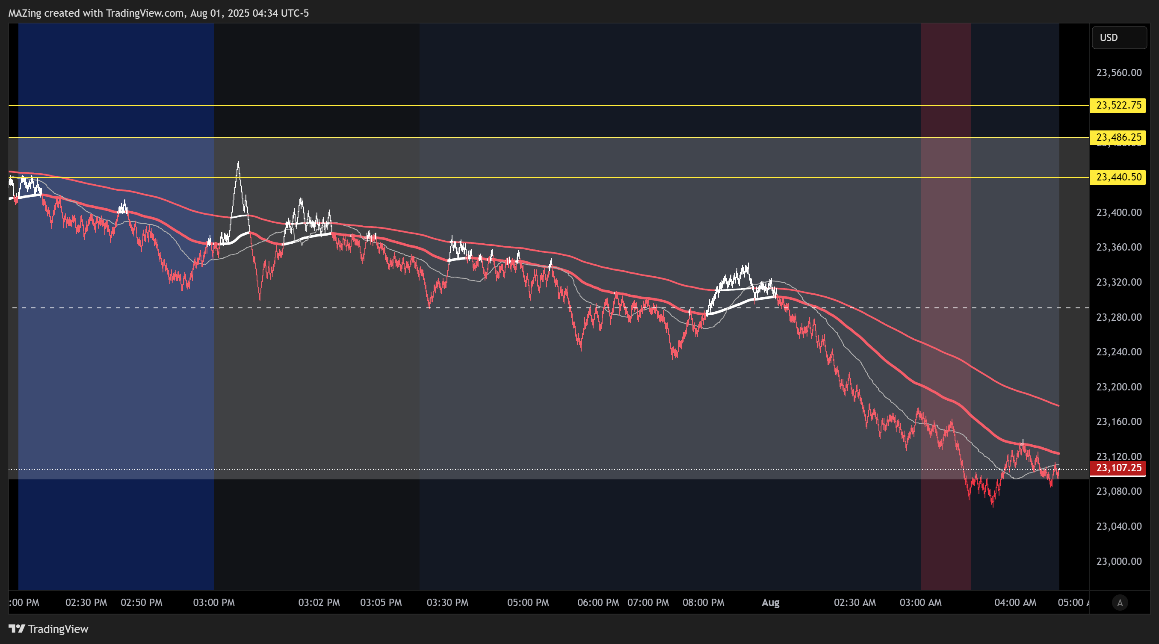Click the Aug date label on time axis
The width and height of the screenshot is (1159, 644).
point(770,603)
